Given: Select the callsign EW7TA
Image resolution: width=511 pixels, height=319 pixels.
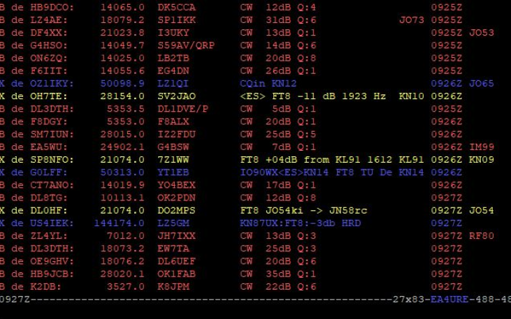Looking at the screenshot, I should tap(173, 248).
